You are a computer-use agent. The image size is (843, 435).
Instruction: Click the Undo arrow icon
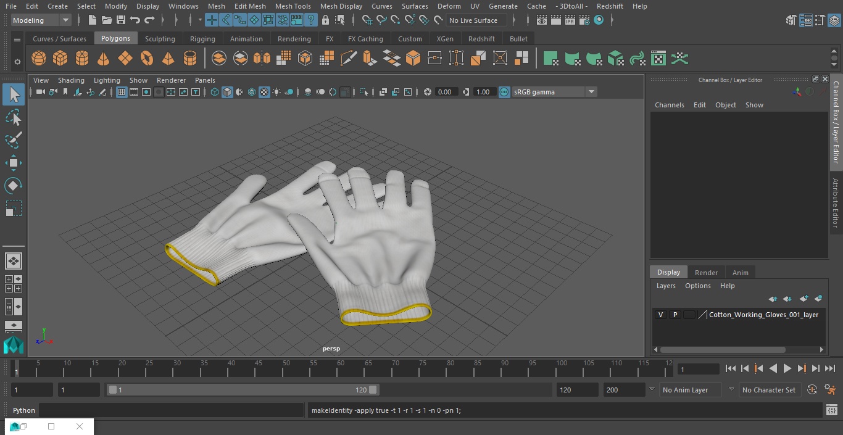135,20
